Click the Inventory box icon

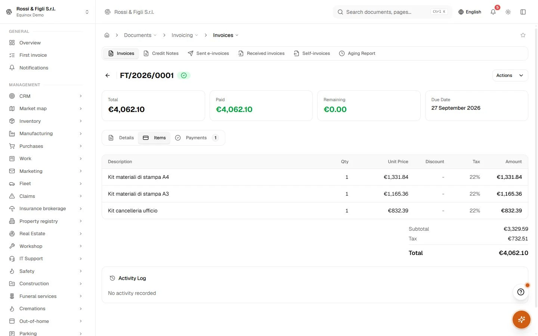[x=12, y=121]
